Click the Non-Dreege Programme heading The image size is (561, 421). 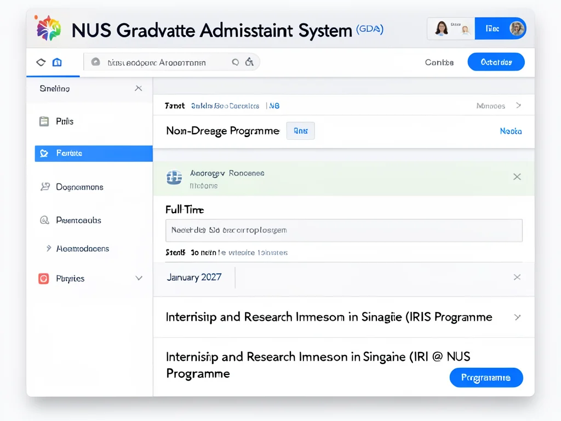(x=222, y=131)
